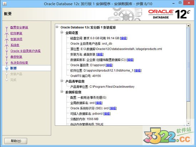This screenshot has height=147, width=196.
Task: Edit the 磁盘空间 requirement link
Action: click(124, 38)
